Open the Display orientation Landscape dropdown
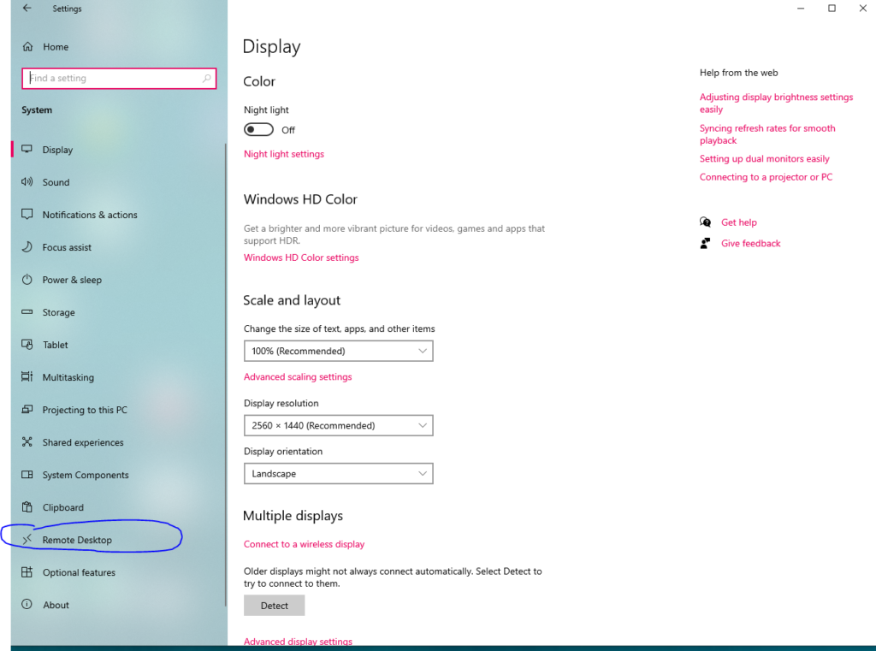 click(x=338, y=473)
